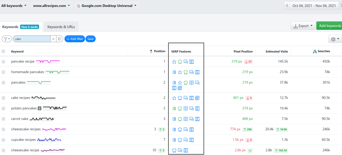The width and height of the screenshot is (342, 155).
Task: Select the Keywords tab
Action: (x=10, y=27)
